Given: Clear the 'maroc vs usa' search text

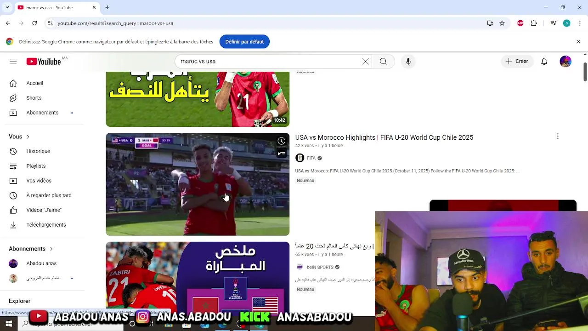Looking at the screenshot, I should click(366, 61).
